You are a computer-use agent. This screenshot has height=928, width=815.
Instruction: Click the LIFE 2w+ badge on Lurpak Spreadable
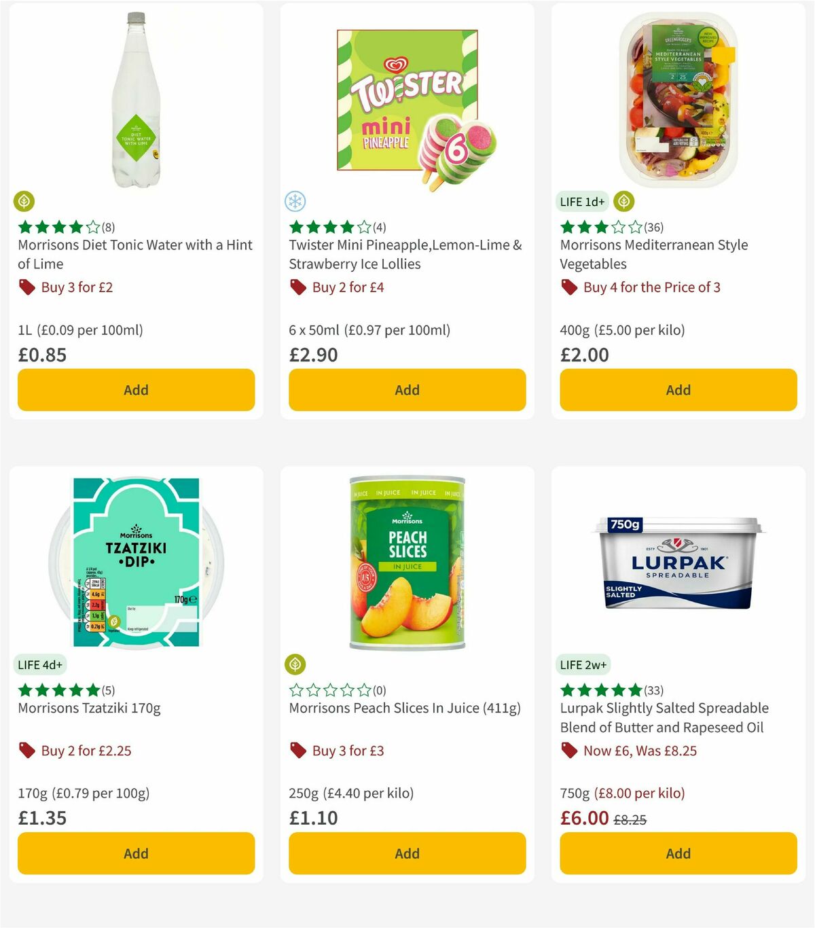(582, 664)
